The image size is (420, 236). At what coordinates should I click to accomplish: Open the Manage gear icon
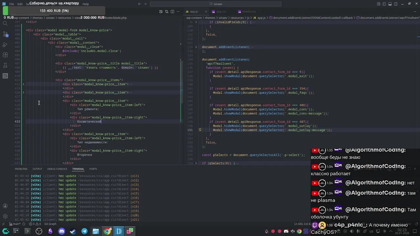click(5, 216)
